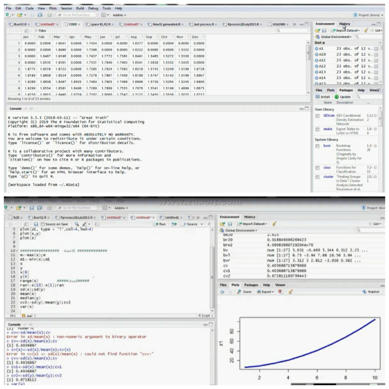Image resolution: width=389 pixels, height=389 pixels.
Task: Click the Filter button above the data table
Action: pyautogui.click(x=40, y=31)
